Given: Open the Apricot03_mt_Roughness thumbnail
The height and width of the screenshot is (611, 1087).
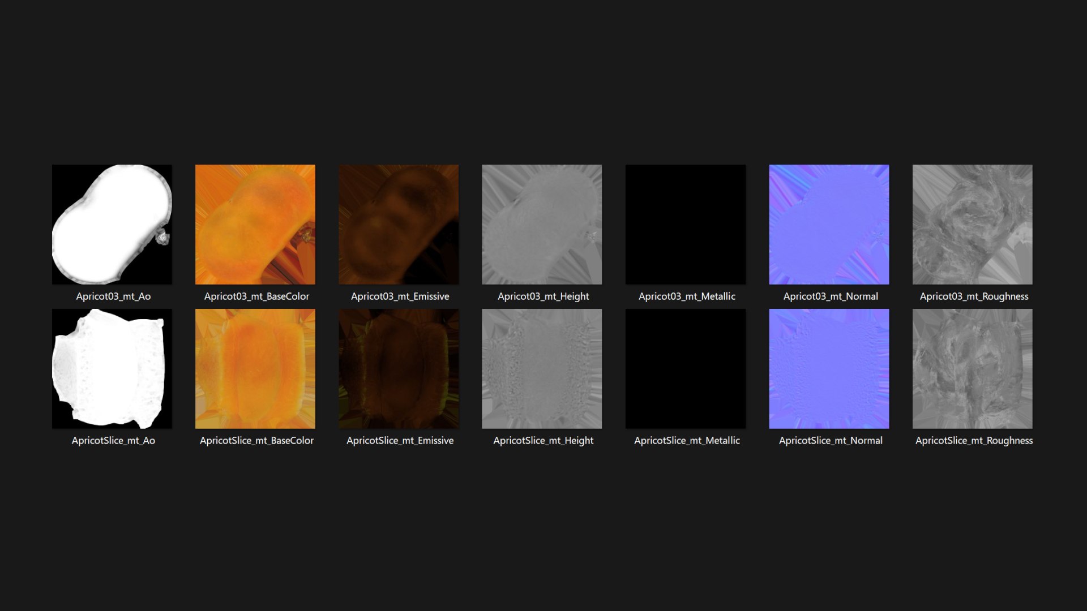Looking at the screenshot, I should (973, 225).
